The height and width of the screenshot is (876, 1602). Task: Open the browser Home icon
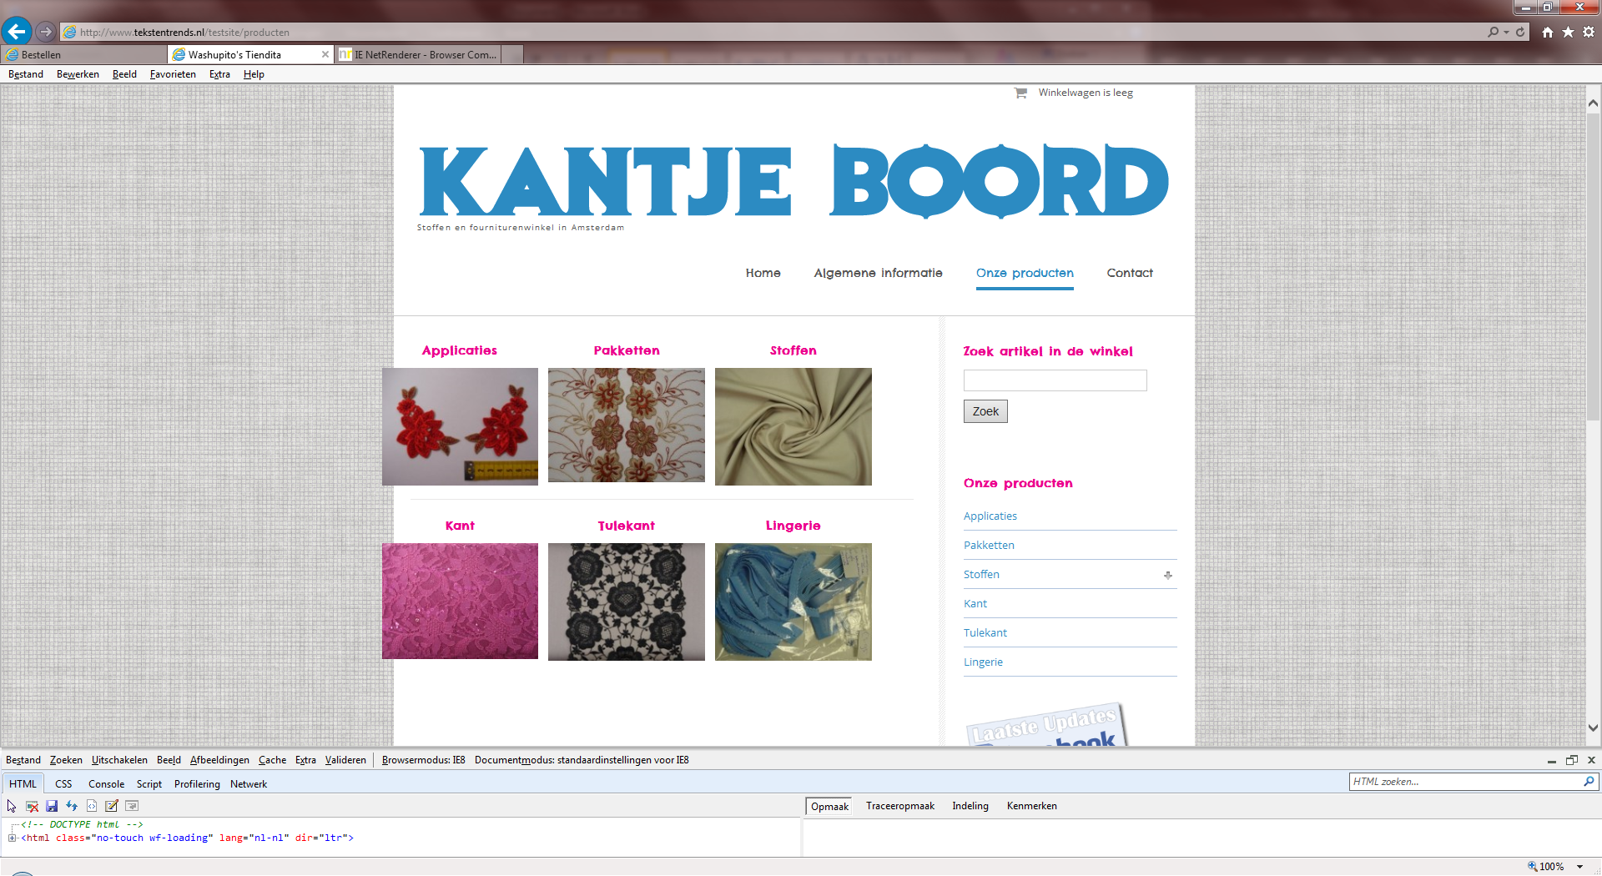pyautogui.click(x=1548, y=32)
